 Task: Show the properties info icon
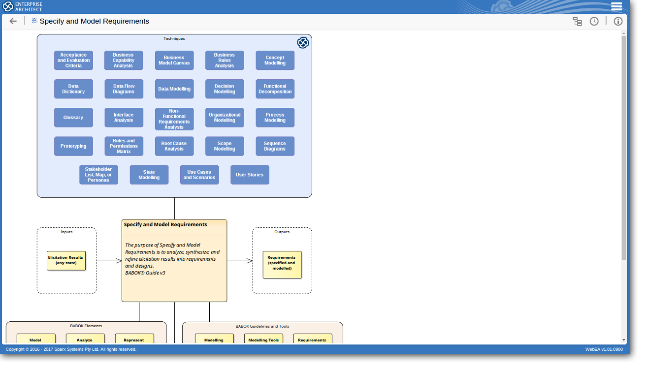(618, 21)
